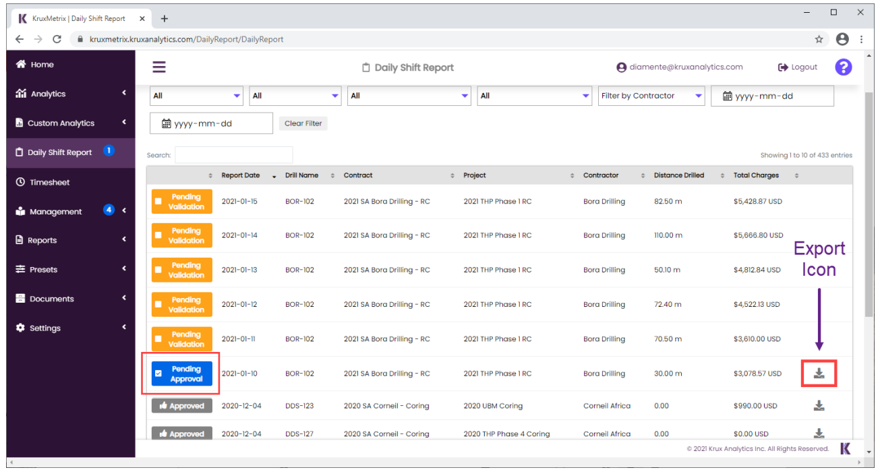The image size is (880, 474).
Task: Click the Documents icon in sidebar
Action: [20, 299]
